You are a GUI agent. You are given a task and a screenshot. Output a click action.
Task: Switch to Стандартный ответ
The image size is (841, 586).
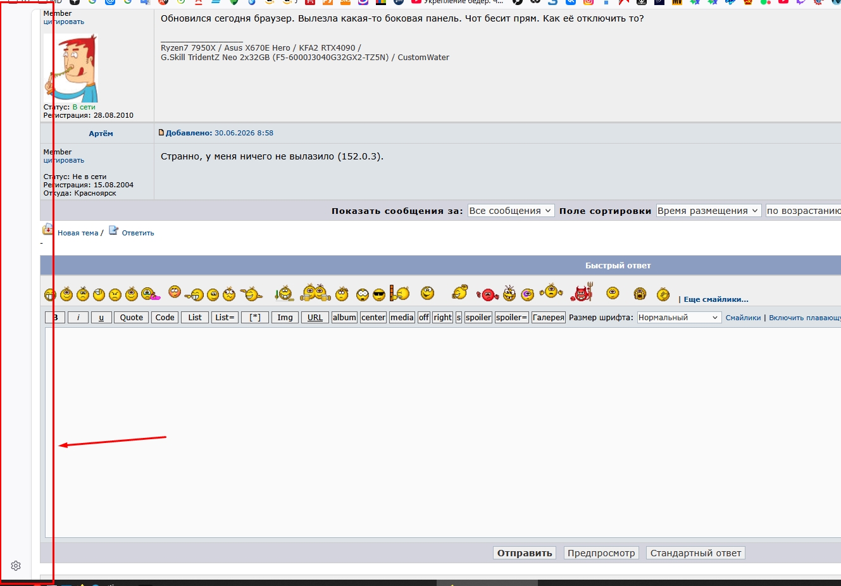point(695,553)
